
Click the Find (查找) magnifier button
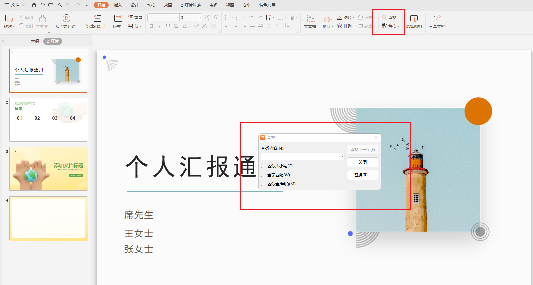coord(389,17)
